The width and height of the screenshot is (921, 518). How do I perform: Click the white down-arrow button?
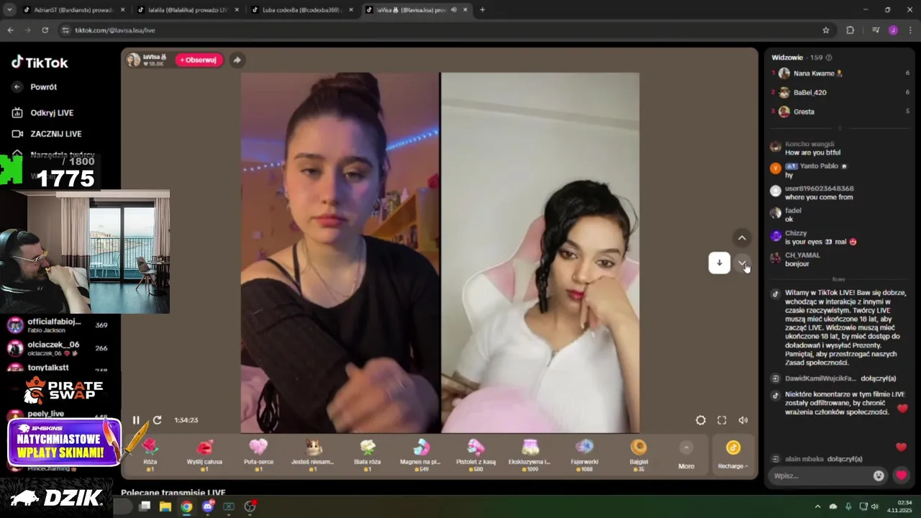[x=720, y=263]
